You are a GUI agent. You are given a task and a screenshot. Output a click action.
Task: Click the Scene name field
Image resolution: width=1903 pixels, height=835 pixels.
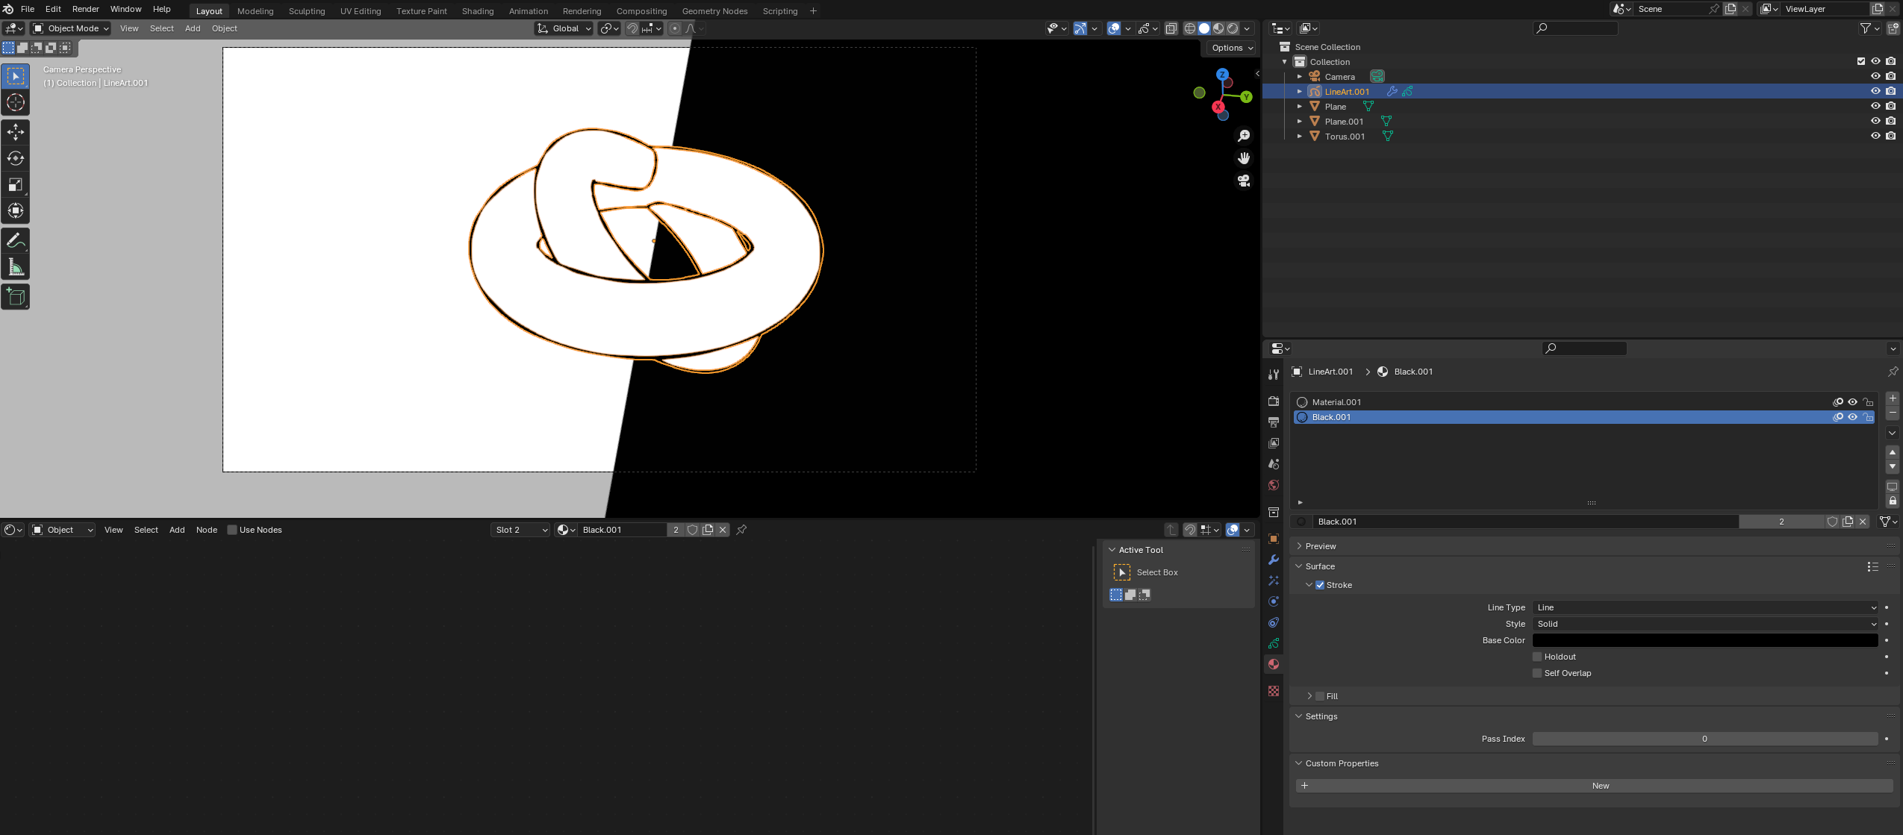click(x=1670, y=9)
